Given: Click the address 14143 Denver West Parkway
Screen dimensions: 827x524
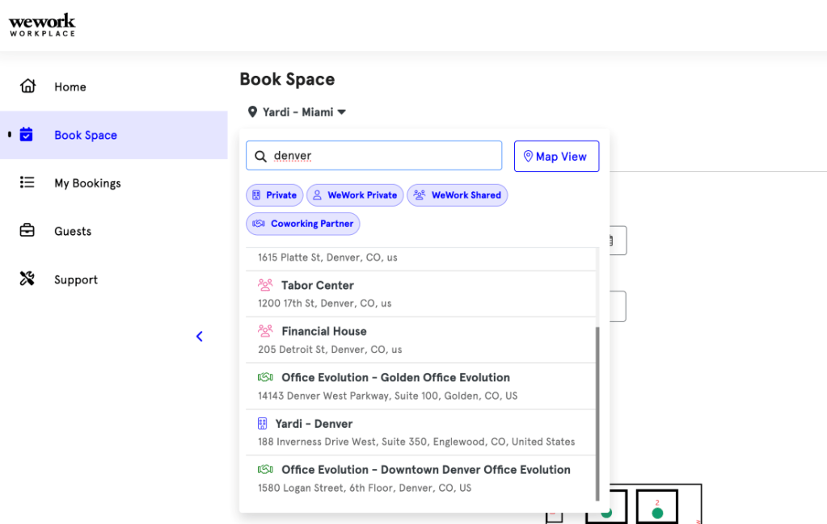Looking at the screenshot, I should pos(388,396).
